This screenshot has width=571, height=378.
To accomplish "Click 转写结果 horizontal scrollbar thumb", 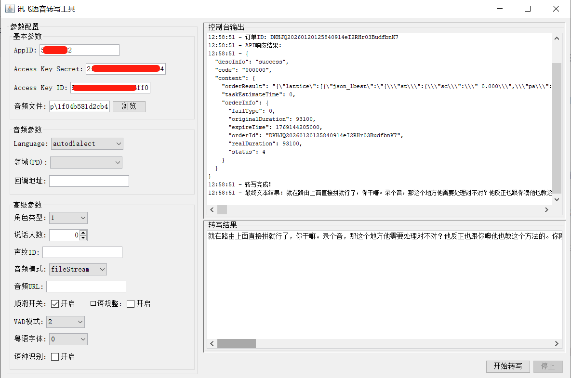I will tap(236, 344).
